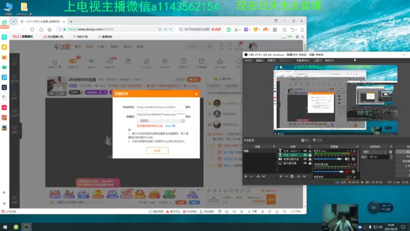Screen dimensions: 410x231
Task: Move selected OBS source up
Action: tap(299, 176)
